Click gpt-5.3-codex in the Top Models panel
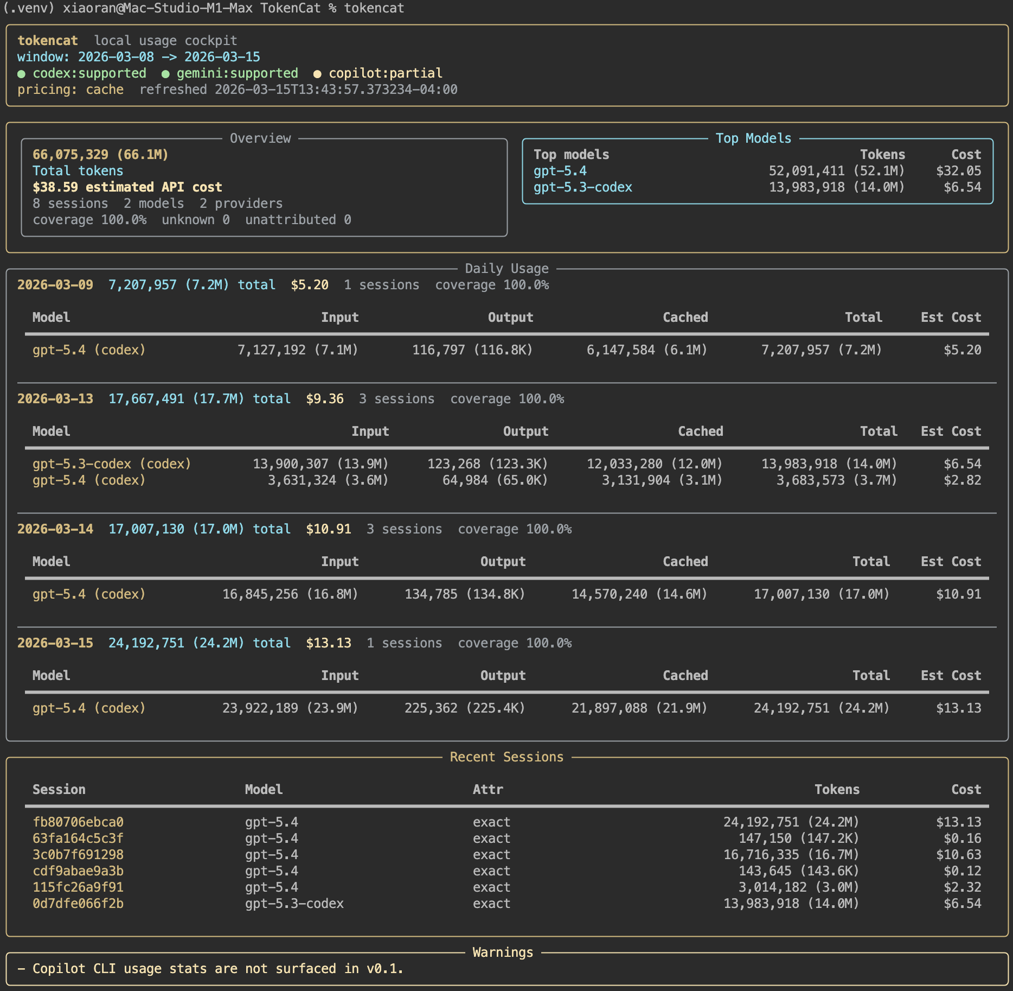This screenshot has width=1013, height=991. tap(583, 187)
